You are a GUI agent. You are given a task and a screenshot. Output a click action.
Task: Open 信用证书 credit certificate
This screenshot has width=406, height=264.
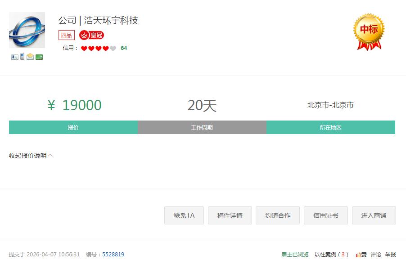[326, 215]
